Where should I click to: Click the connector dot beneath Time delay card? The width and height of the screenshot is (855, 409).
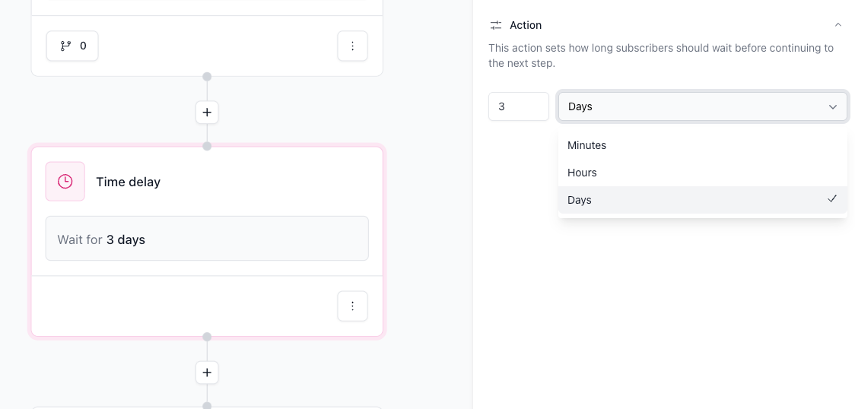tap(207, 337)
